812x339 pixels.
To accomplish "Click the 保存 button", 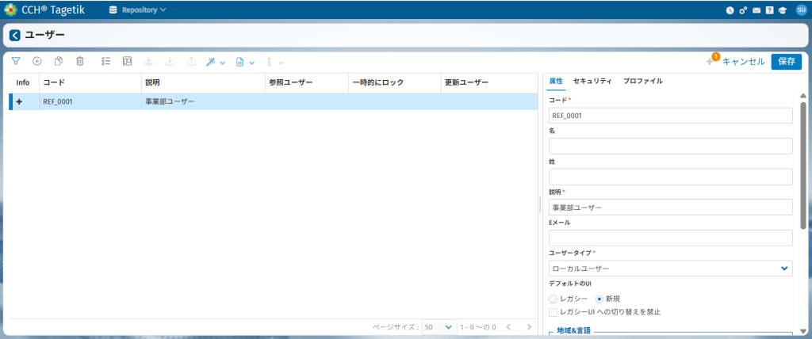I will (786, 61).
